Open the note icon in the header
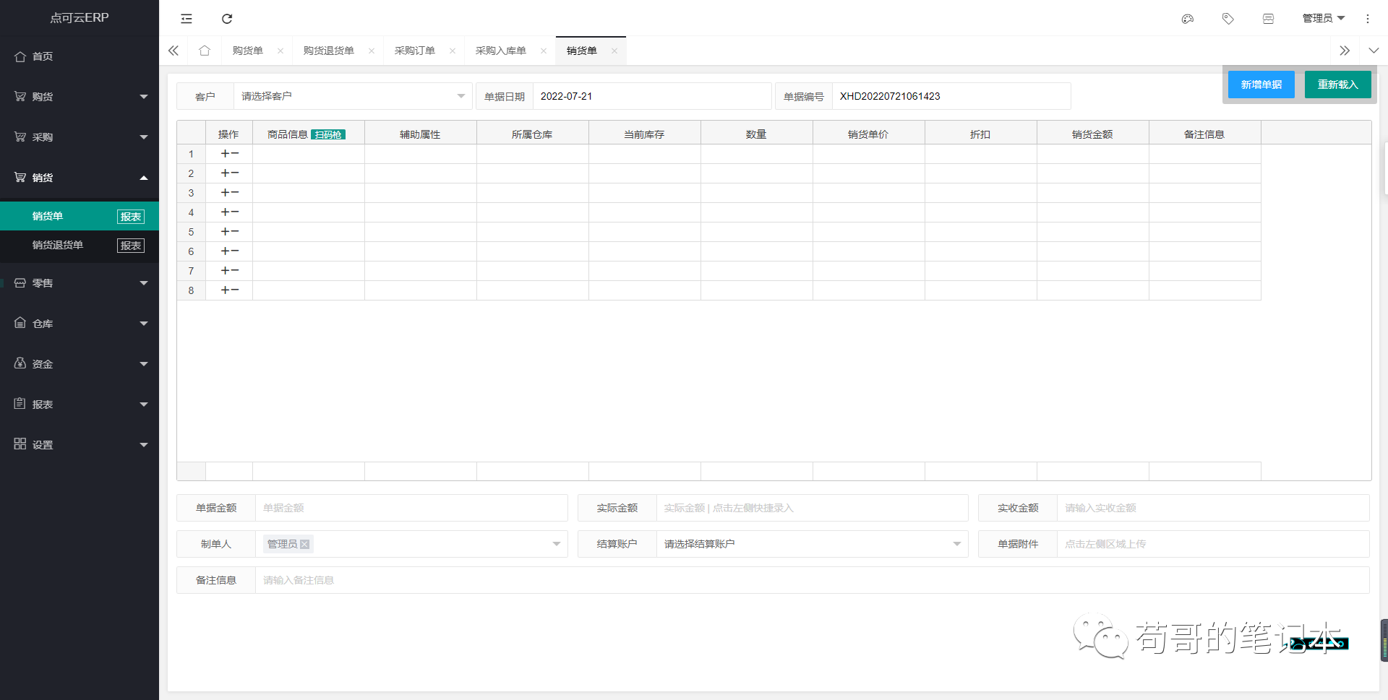The height and width of the screenshot is (700, 1388). [1268, 19]
